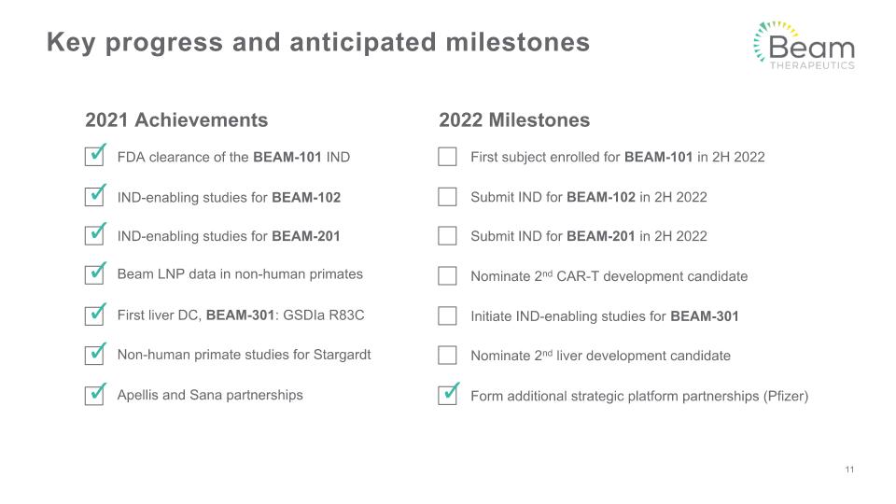Toggle the FDA clearance of BEAM-101 IND checkbox
Viewport: 896px width, 504px height.
[94, 156]
